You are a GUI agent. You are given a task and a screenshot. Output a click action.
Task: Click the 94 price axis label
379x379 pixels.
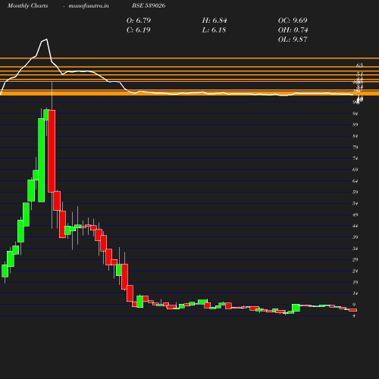click(356, 114)
